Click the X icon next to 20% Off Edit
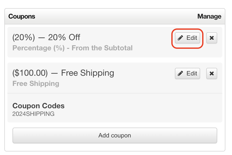232x155 pixels. (212, 38)
